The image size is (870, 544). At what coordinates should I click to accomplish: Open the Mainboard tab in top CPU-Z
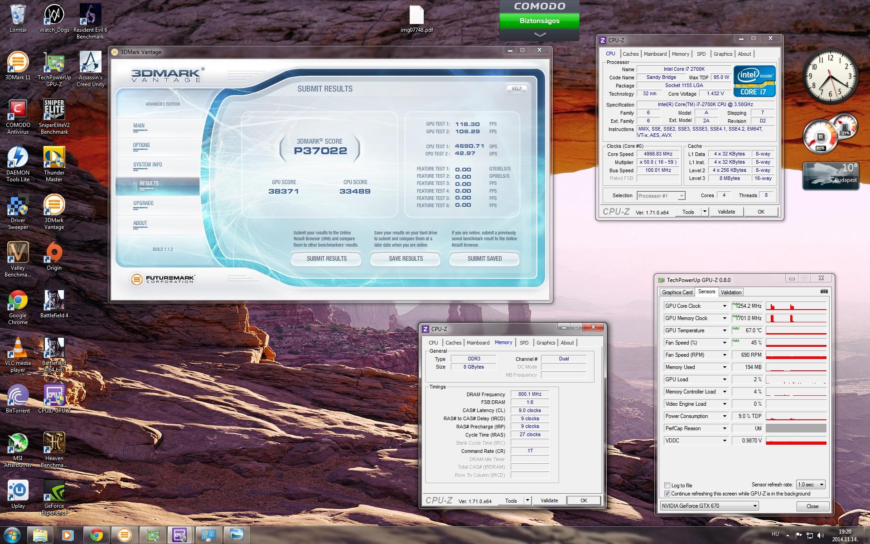(655, 54)
